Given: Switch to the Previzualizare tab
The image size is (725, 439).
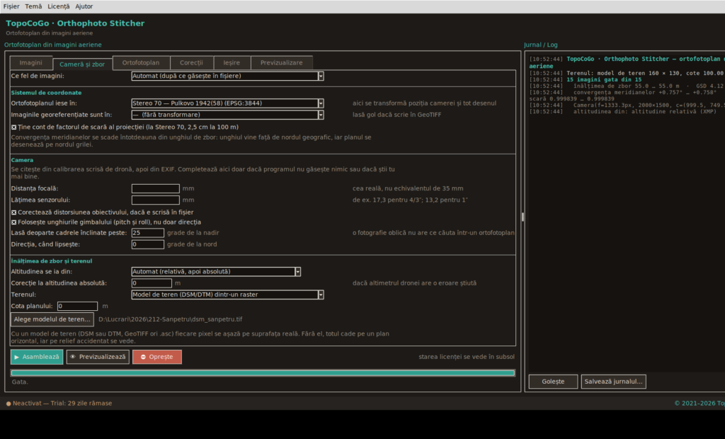Looking at the screenshot, I should 281,62.
